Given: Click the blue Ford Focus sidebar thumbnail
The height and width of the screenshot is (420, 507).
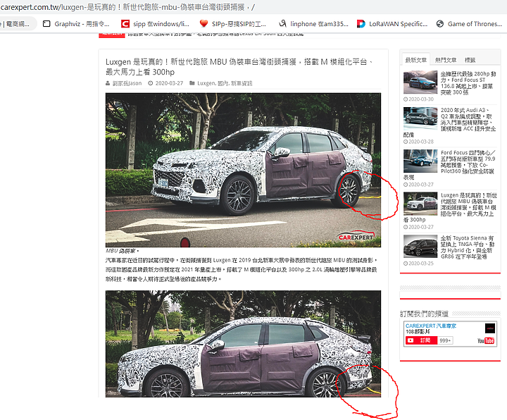Looking at the screenshot, I should [420, 161].
